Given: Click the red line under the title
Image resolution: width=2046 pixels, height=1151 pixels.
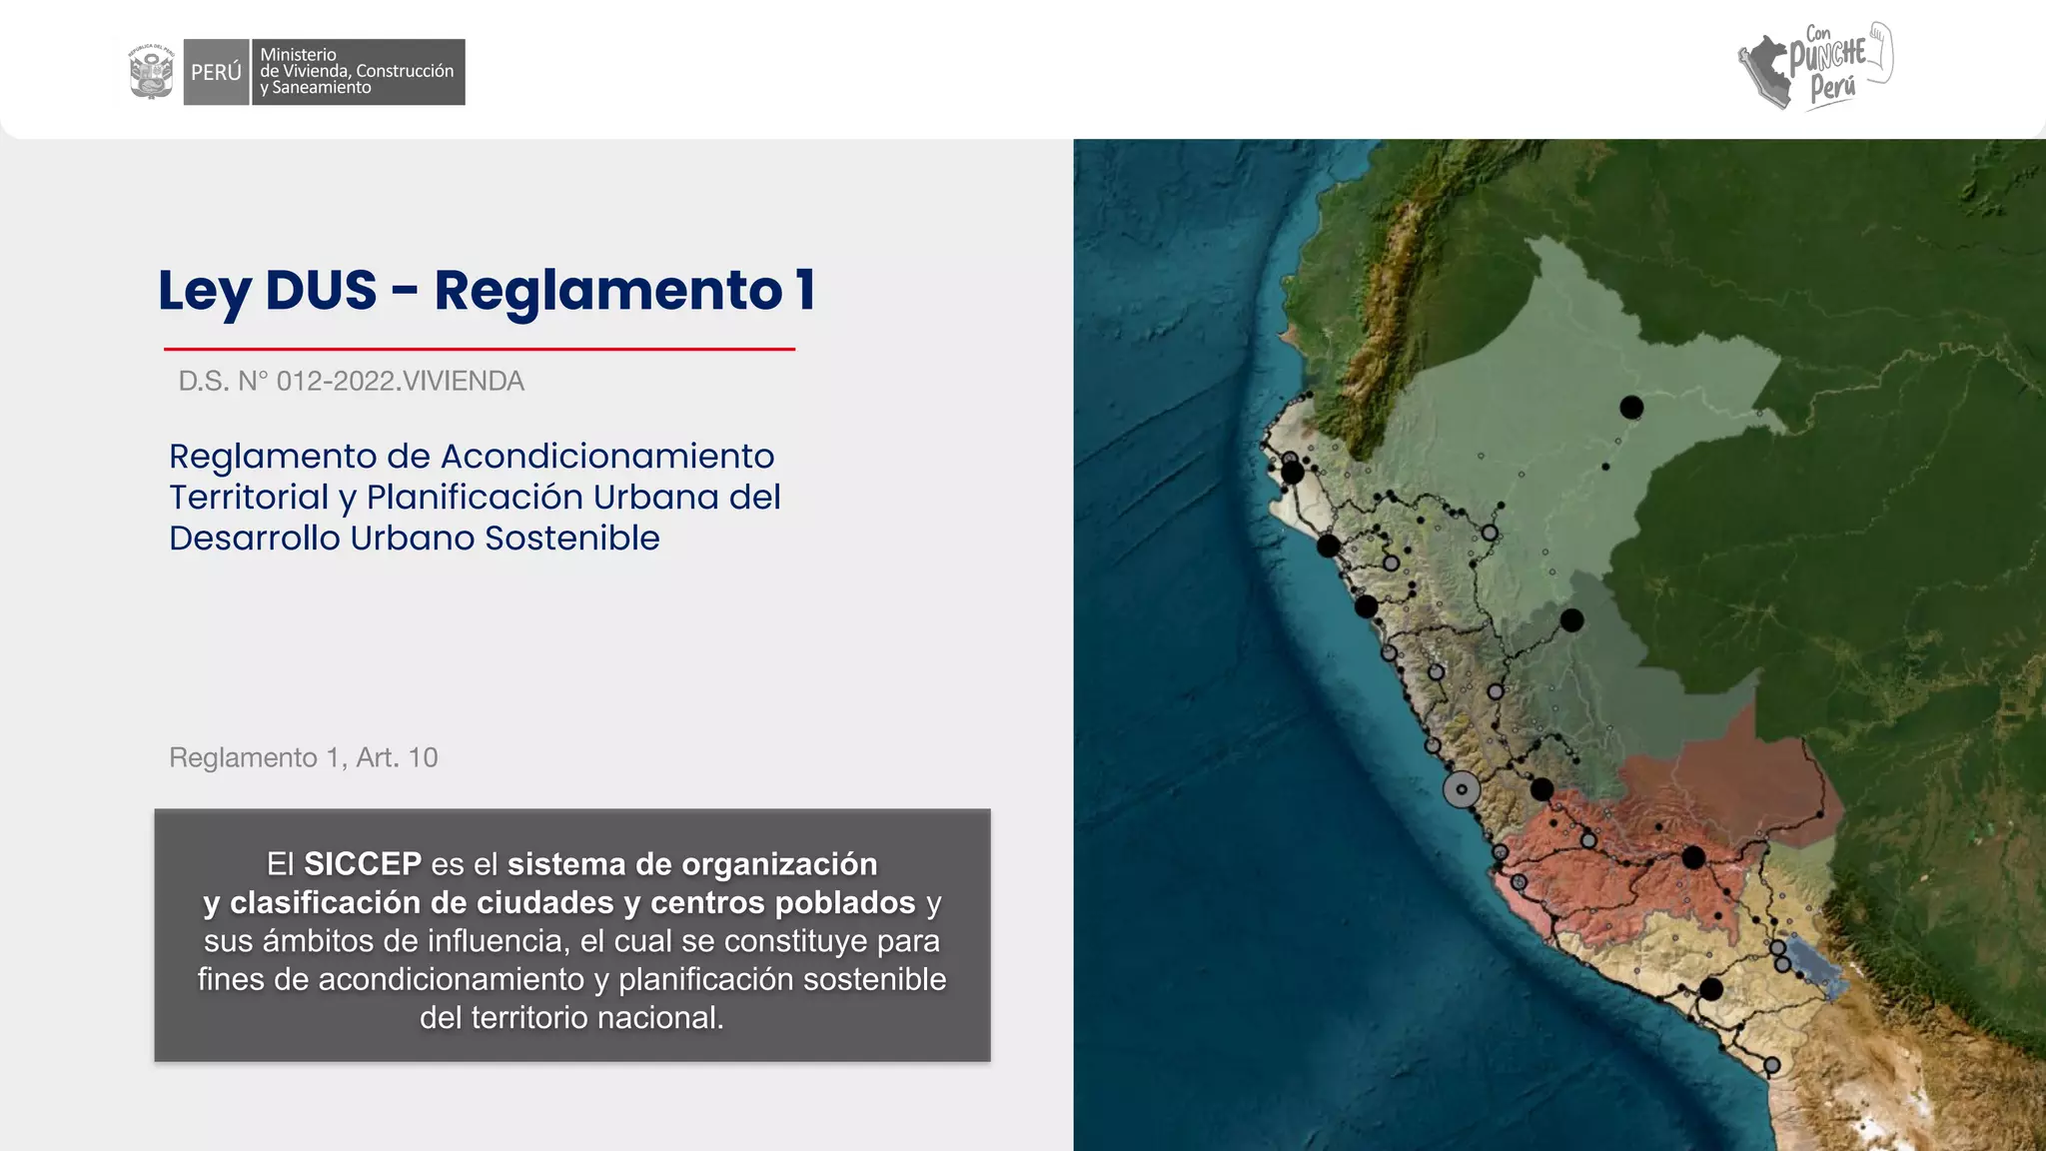Looking at the screenshot, I should point(480,349).
